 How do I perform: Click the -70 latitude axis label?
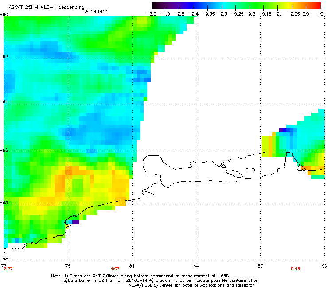[4, 260]
